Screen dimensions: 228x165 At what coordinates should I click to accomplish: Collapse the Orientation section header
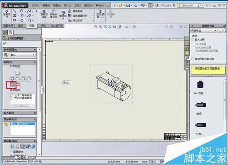20,62
